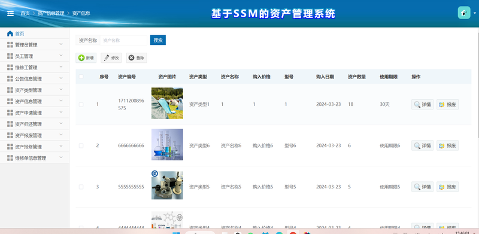The image size is (479, 234).
Task: Click the 资产类型6 cell
Action: coord(199,145)
